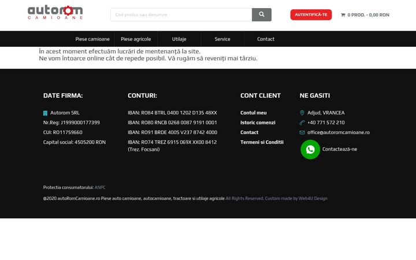Open the Contact item in the navigation bar
The height and width of the screenshot is (260, 416).
tap(266, 39)
